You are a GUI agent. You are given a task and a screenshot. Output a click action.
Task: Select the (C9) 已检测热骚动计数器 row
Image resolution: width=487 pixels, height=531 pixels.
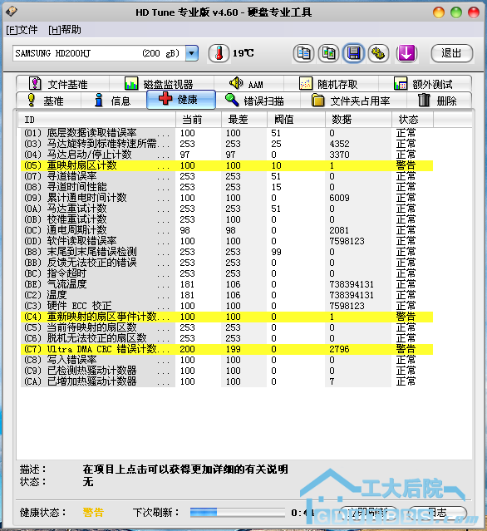point(227,371)
